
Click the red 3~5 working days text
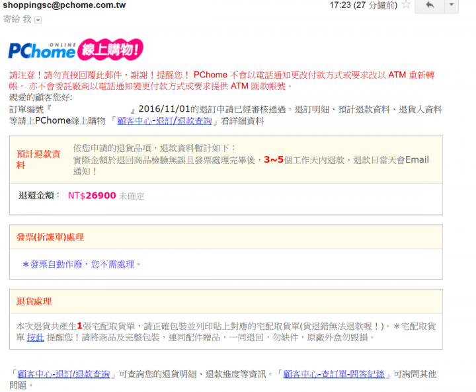coord(274,160)
